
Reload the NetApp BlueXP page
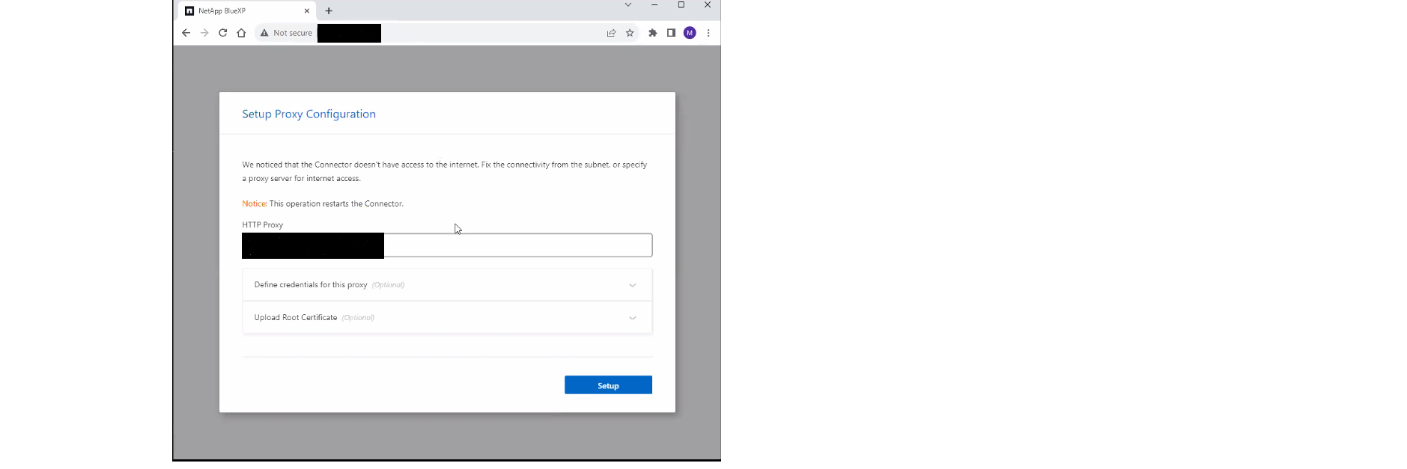click(x=222, y=33)
